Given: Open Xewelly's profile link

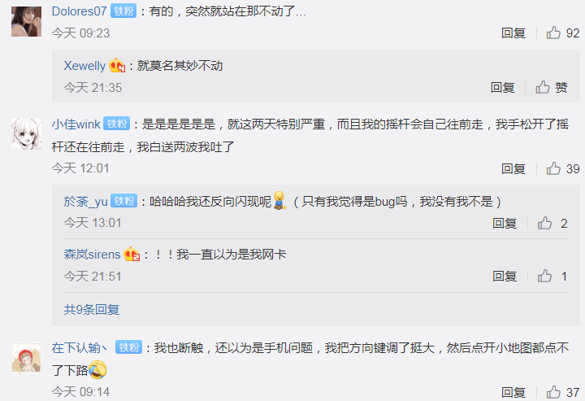Looking at the screenshot, I should click(84, 65).
